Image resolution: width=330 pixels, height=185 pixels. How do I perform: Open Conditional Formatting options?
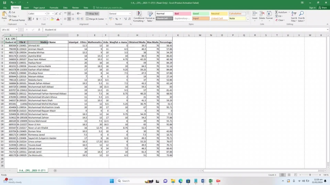coord(139,16)
